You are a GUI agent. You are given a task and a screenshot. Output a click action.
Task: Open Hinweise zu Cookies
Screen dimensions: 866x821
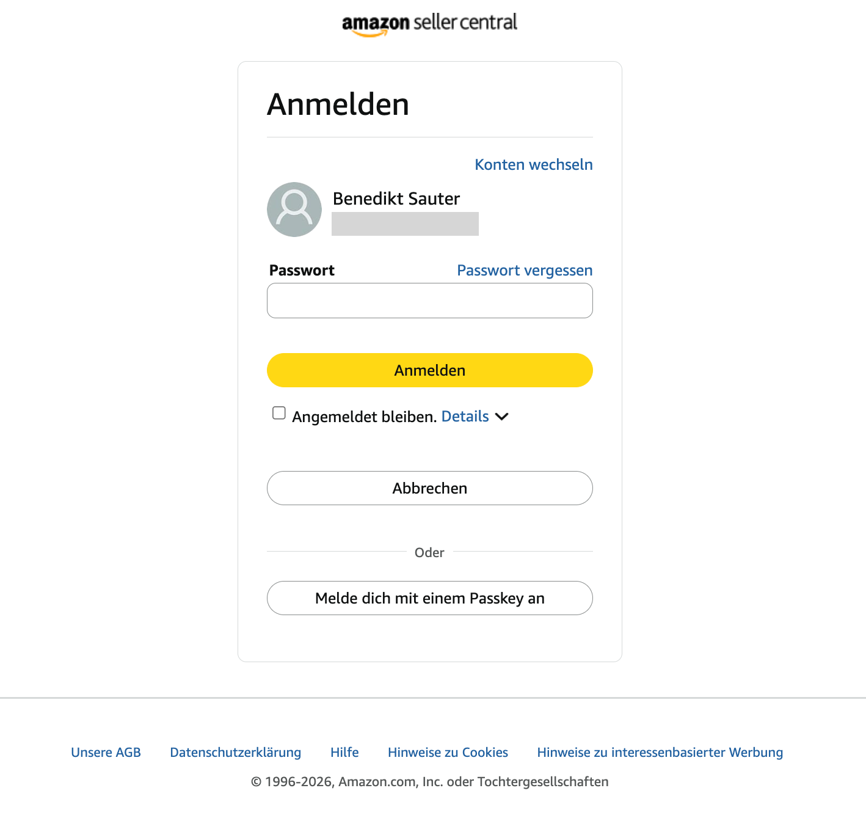[448, 752]
